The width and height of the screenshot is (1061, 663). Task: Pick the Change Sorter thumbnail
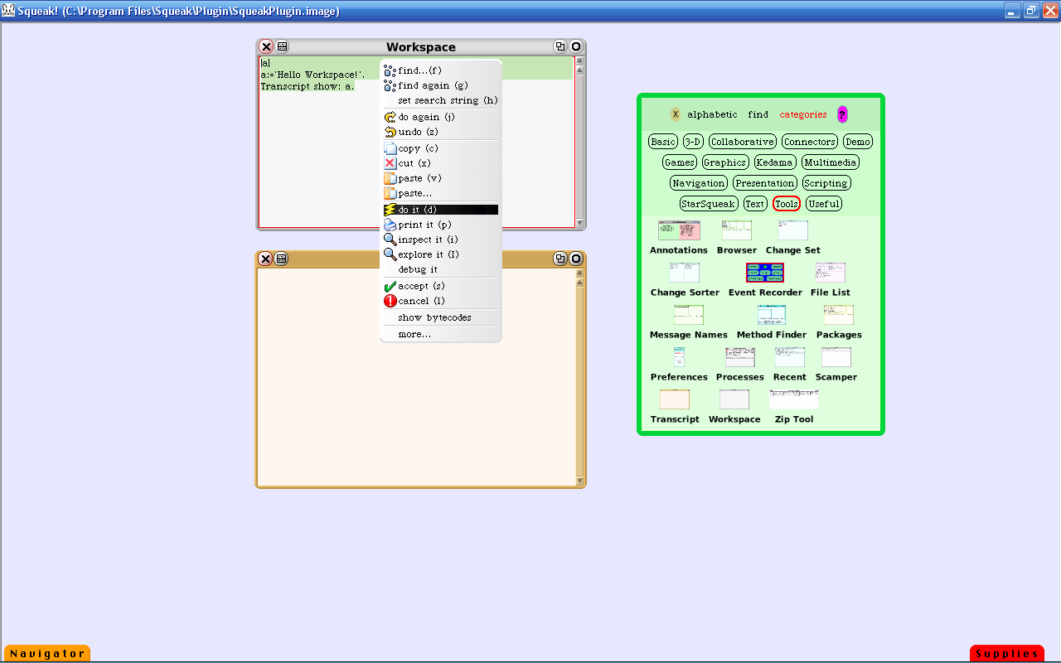pos(685,273)
